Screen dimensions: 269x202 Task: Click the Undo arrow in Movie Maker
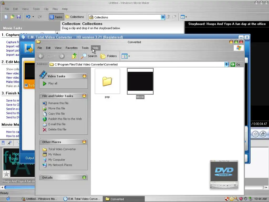tap(28, 17)
